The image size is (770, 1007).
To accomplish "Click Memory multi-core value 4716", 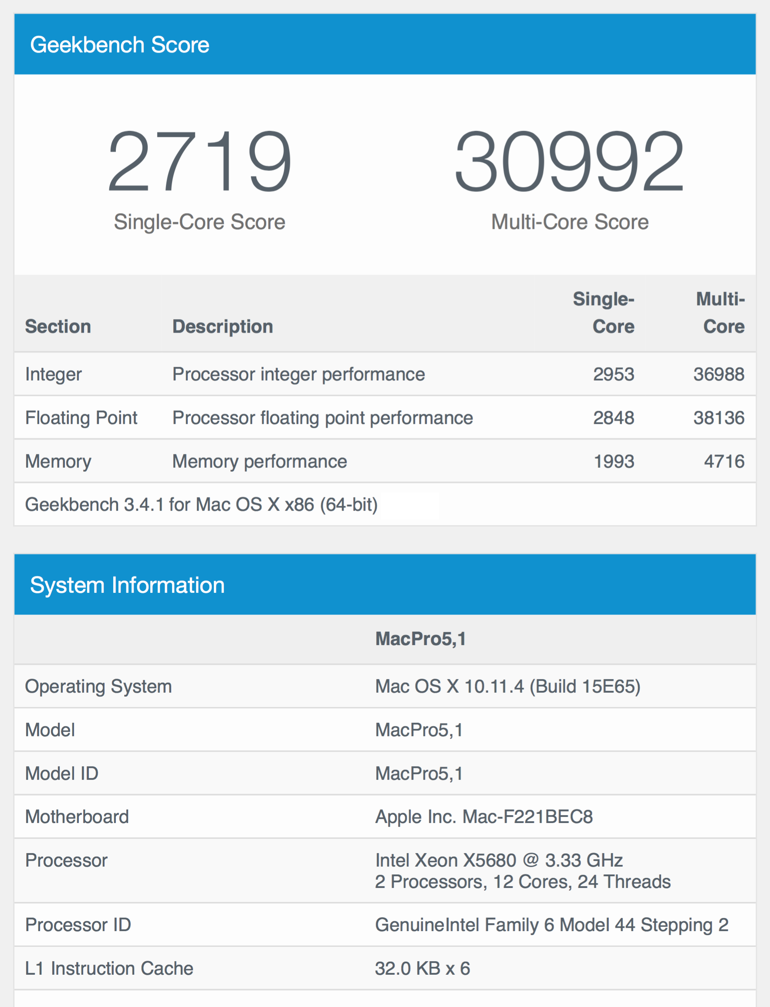I will [x=724, y=461].
